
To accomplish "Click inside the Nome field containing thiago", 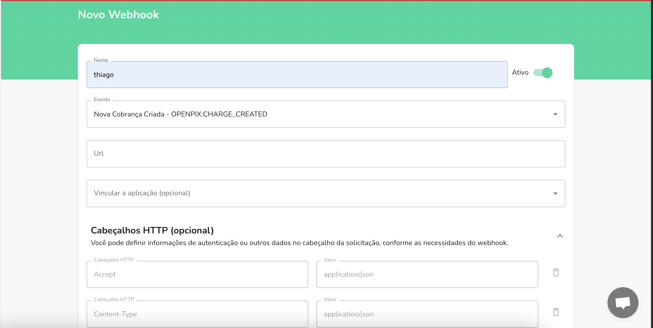I will pyautogui.click(x=297, y=74).
